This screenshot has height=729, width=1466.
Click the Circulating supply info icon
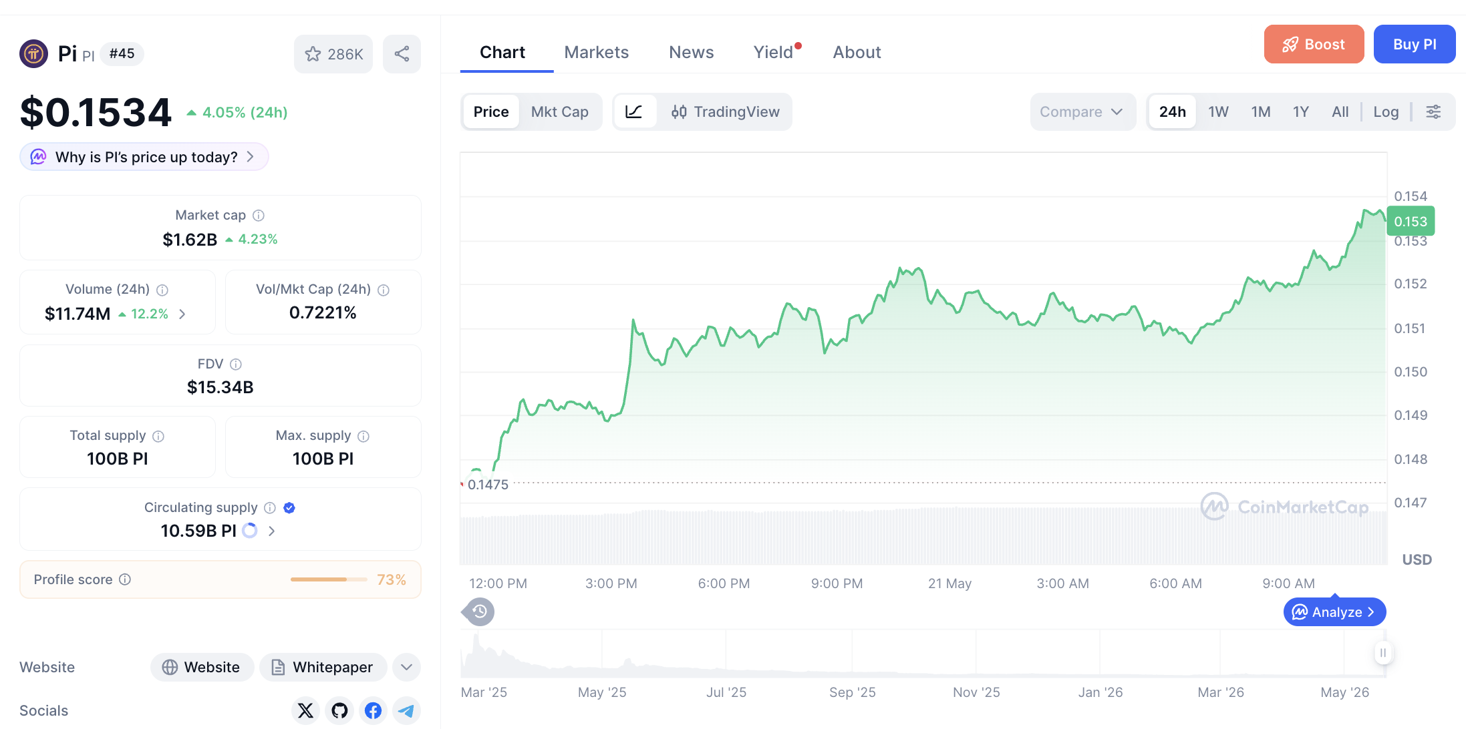click(x=270, y=508)
